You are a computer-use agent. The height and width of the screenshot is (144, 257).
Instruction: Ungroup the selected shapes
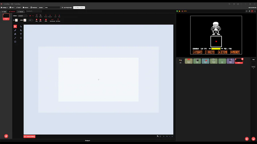point(41,16)
